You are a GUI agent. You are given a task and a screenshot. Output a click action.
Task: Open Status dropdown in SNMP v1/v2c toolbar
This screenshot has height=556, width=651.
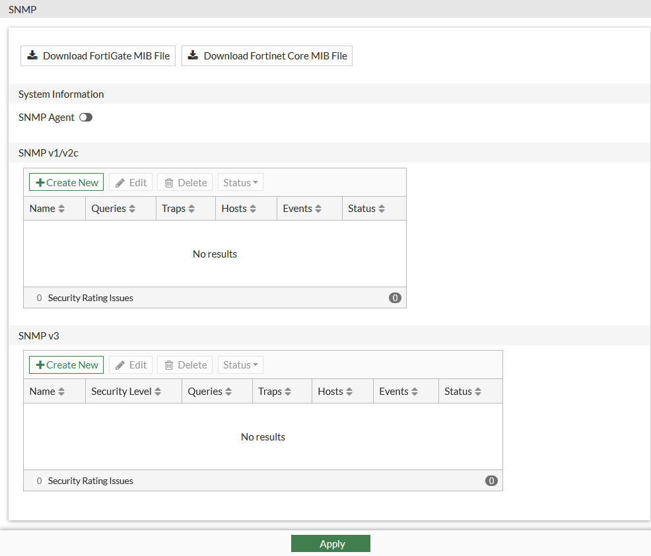tap(240, 183)
